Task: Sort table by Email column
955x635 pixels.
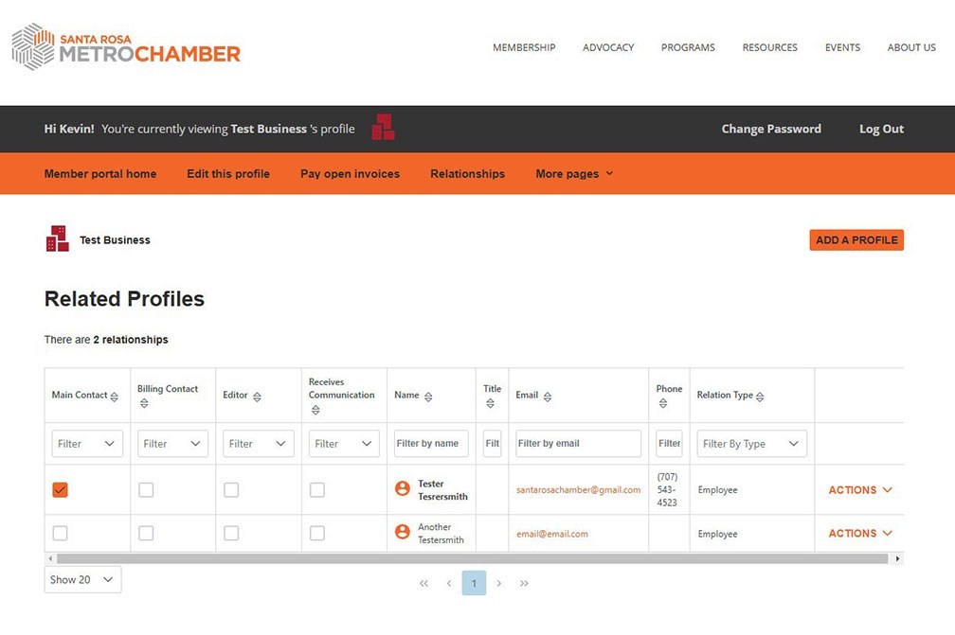Action: click(x=548, y=397)
